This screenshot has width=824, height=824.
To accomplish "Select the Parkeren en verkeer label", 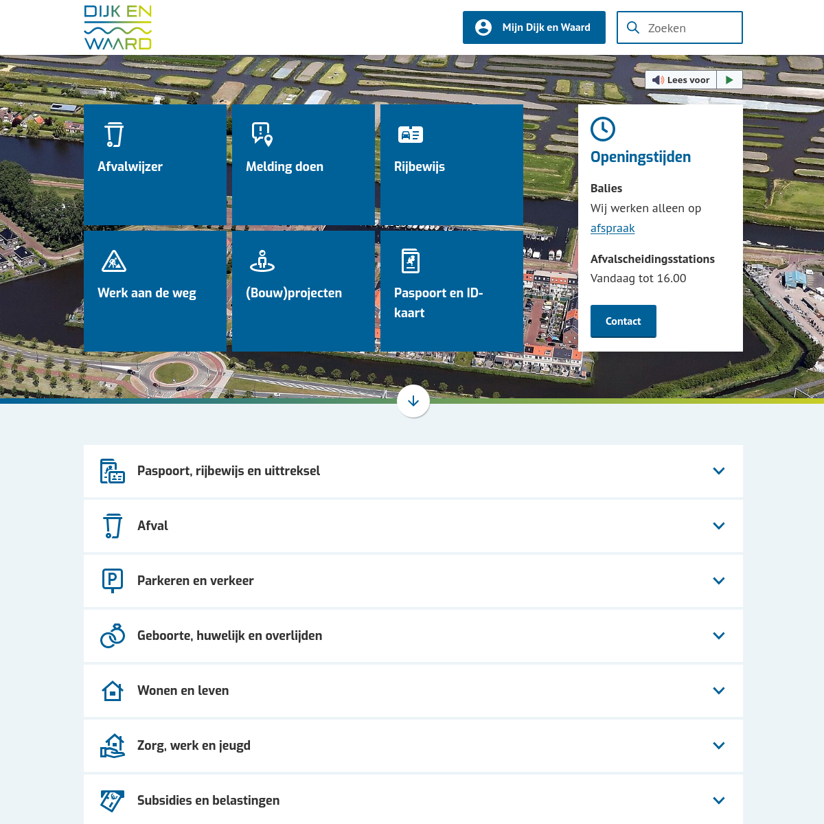I will [x=196, y=581].
